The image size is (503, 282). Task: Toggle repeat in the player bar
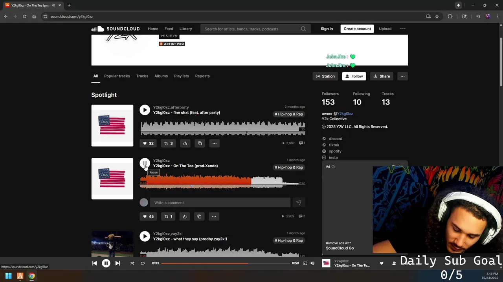point(143,263)
